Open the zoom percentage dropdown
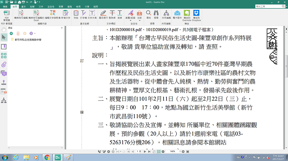The width and height of the screenshot is (288, 161). pos(179,151)
